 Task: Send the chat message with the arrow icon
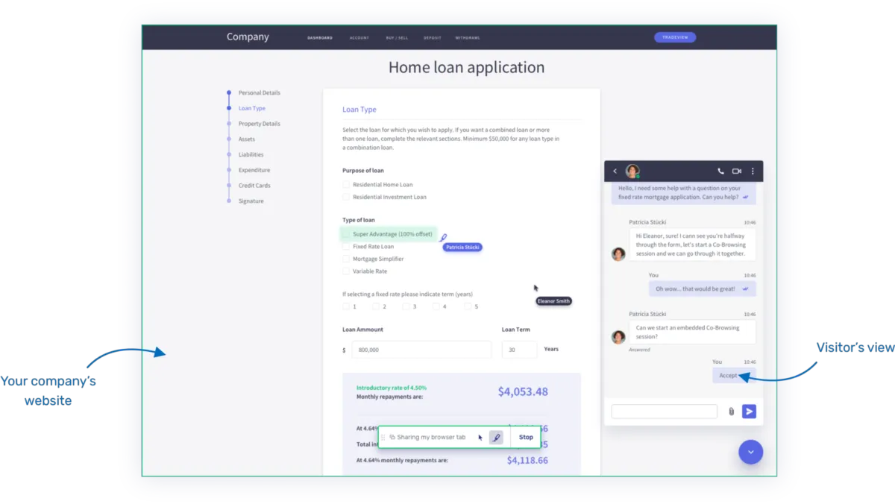749,411
